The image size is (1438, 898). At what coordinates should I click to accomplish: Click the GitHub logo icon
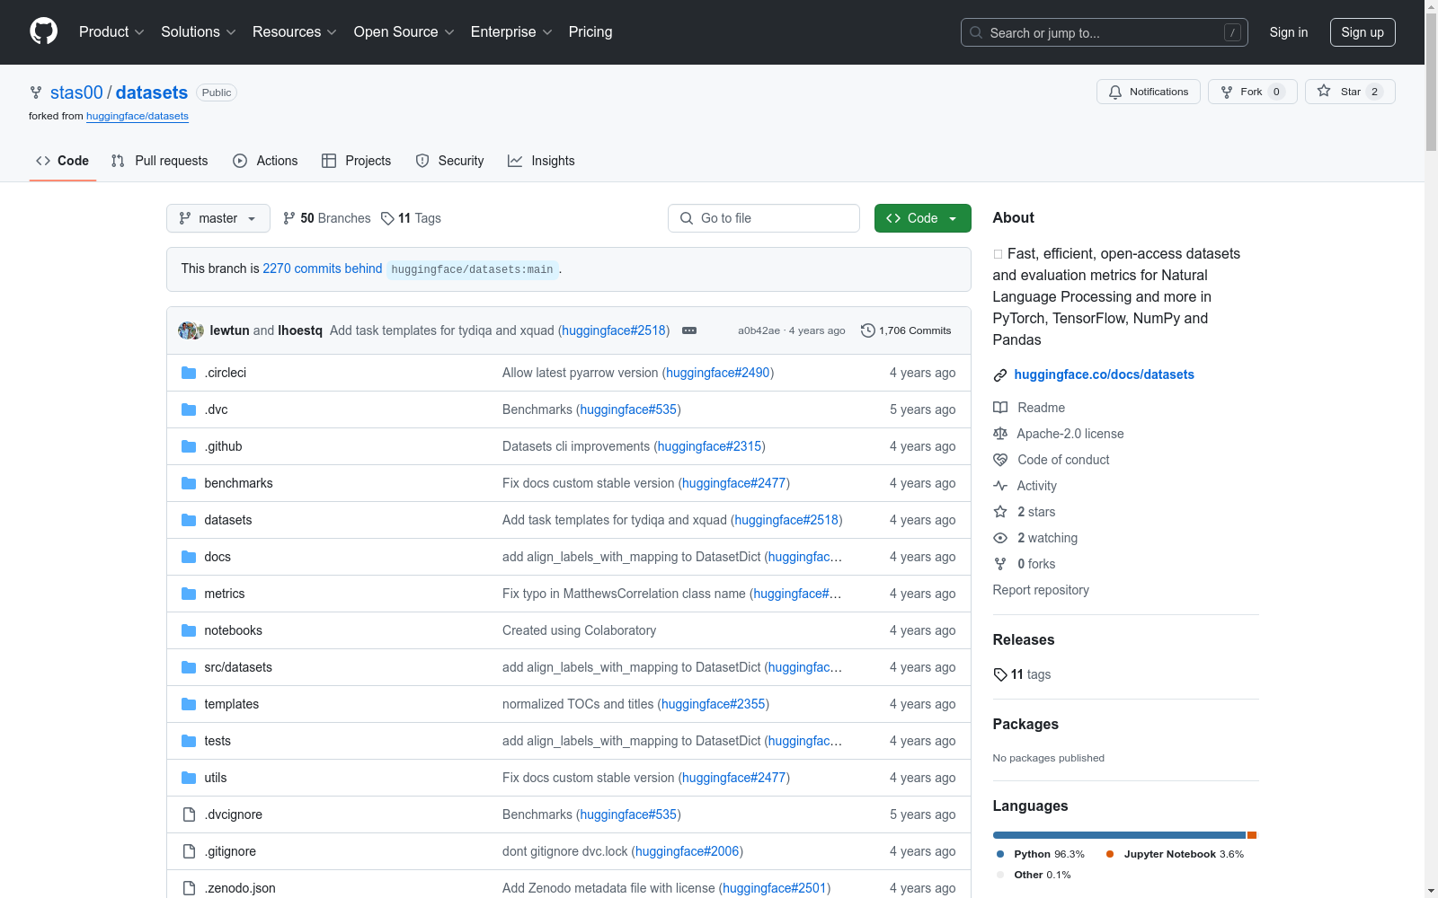click(43, 31)
